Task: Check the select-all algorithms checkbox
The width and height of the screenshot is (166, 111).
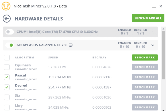Action: (x=7, y=57)
